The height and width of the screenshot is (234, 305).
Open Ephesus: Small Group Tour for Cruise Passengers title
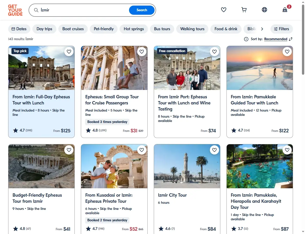point(112,100)
